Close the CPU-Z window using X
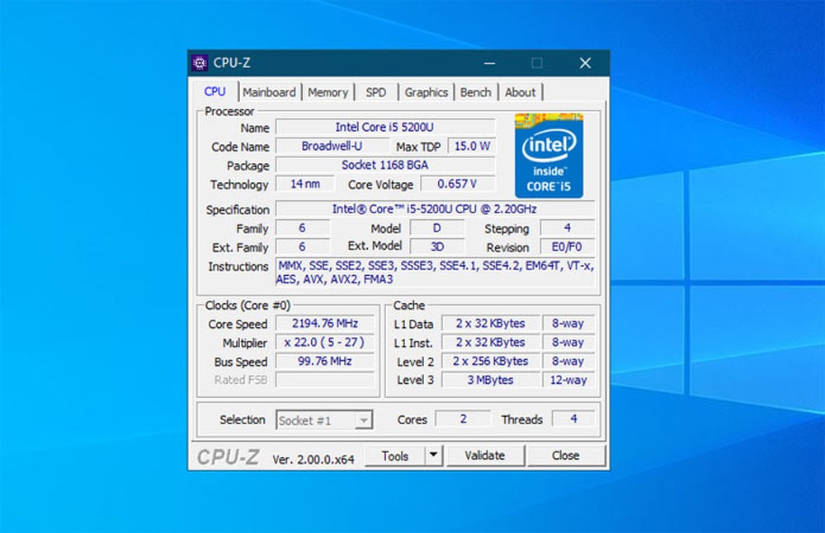The width and height of the screenshot is (825, 533). (x=585, y=63)
